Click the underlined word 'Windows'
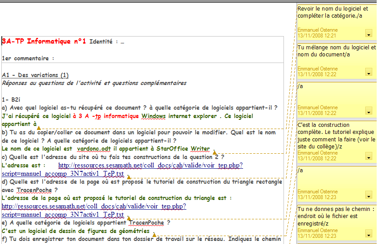The image size is (378, 244). click(153, 116)
